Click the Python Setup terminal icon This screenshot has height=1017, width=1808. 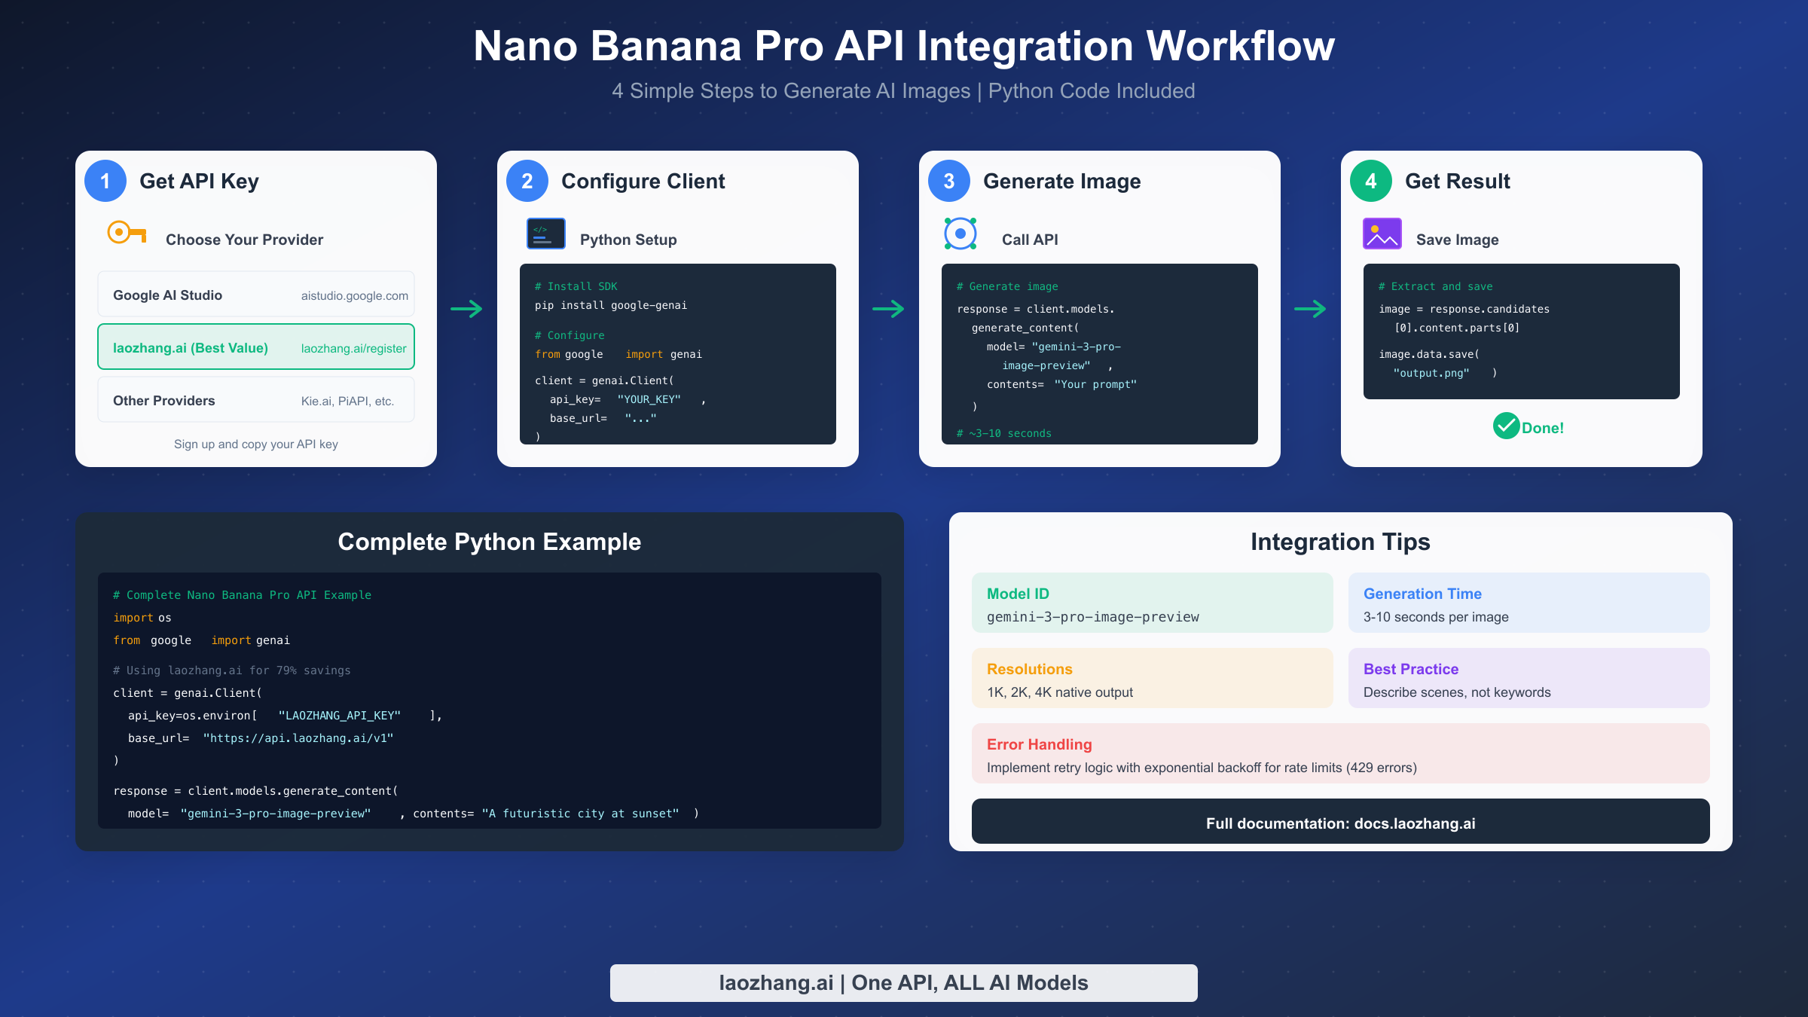pyautogui.click(x=545, y=234)
